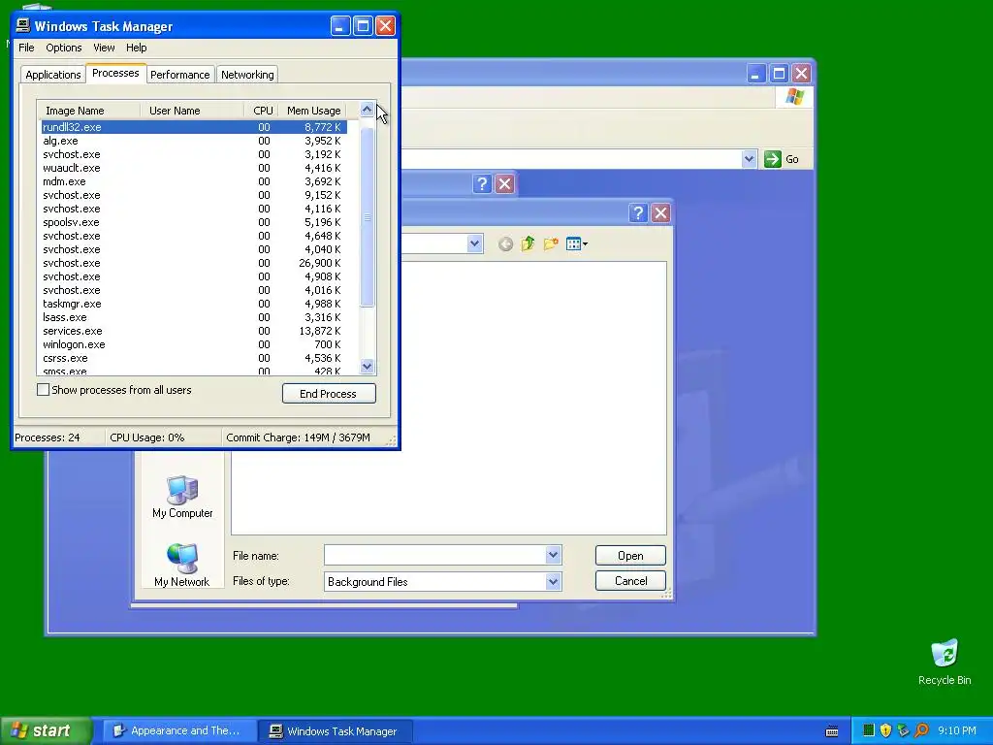This screenshot has width=993, height=745.
Task: Open the View menu in Task Manager
Action: click(104, 48)
